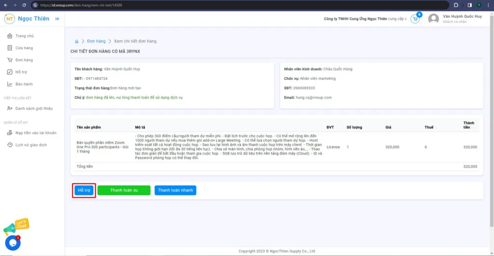Collapse the sidebar with the arrow icon
The image size is (494, 256).
click(x=57, y=19)
